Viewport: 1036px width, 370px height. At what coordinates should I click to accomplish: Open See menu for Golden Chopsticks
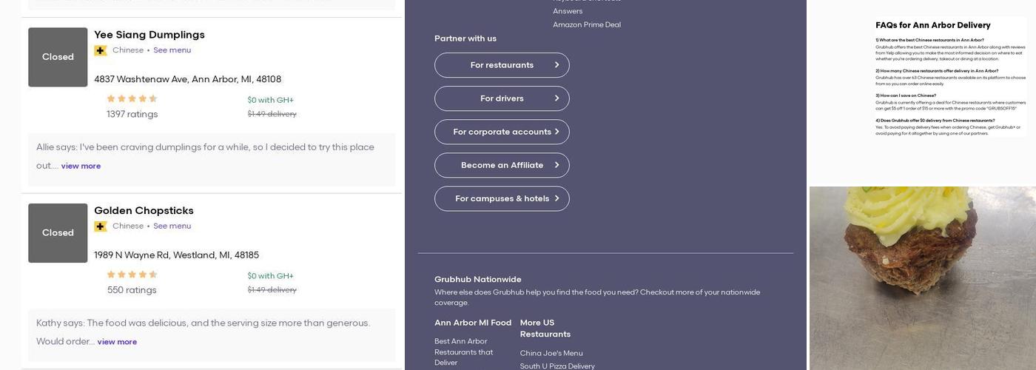[x=172, y=226]
